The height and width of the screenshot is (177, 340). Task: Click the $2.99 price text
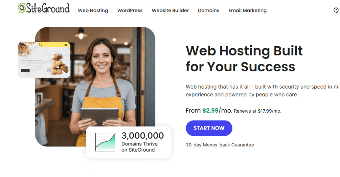[x=210, y=111]
